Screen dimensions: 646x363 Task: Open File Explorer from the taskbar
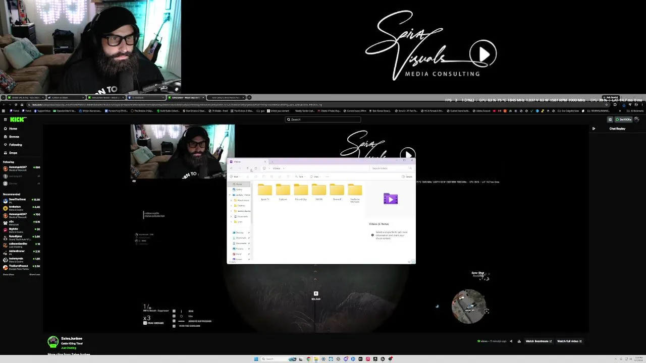click(x=316, y=359)
